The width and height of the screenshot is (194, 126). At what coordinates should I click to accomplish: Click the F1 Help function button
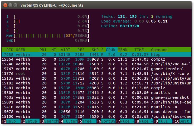[11, 121]
